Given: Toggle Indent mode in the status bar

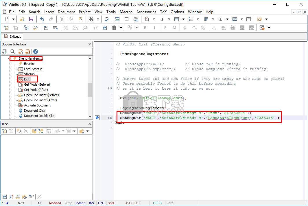Looking at the screenshot, I should pyautogui.click(x=80, y=203).
